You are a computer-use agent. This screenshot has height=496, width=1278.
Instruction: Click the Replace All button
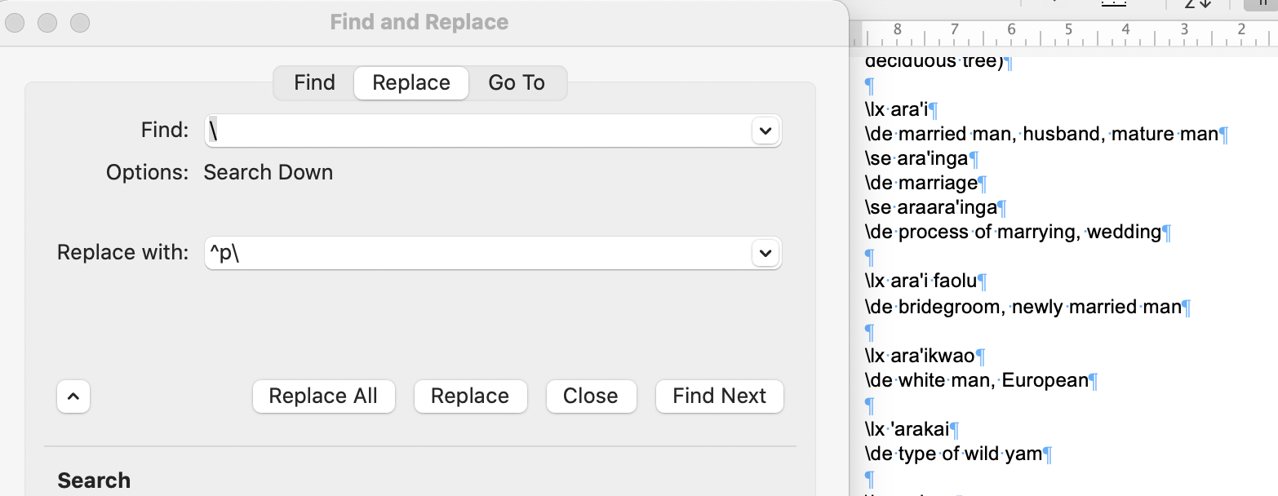(323, 396)
